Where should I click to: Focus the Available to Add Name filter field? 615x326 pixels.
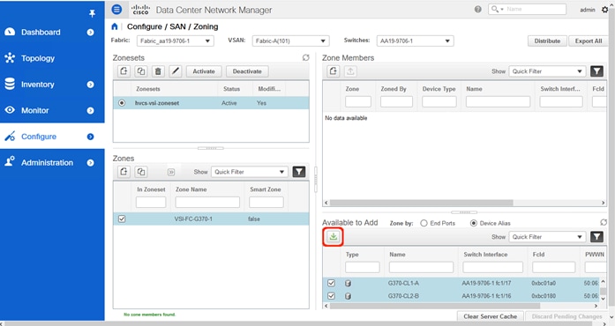(421, 267)
